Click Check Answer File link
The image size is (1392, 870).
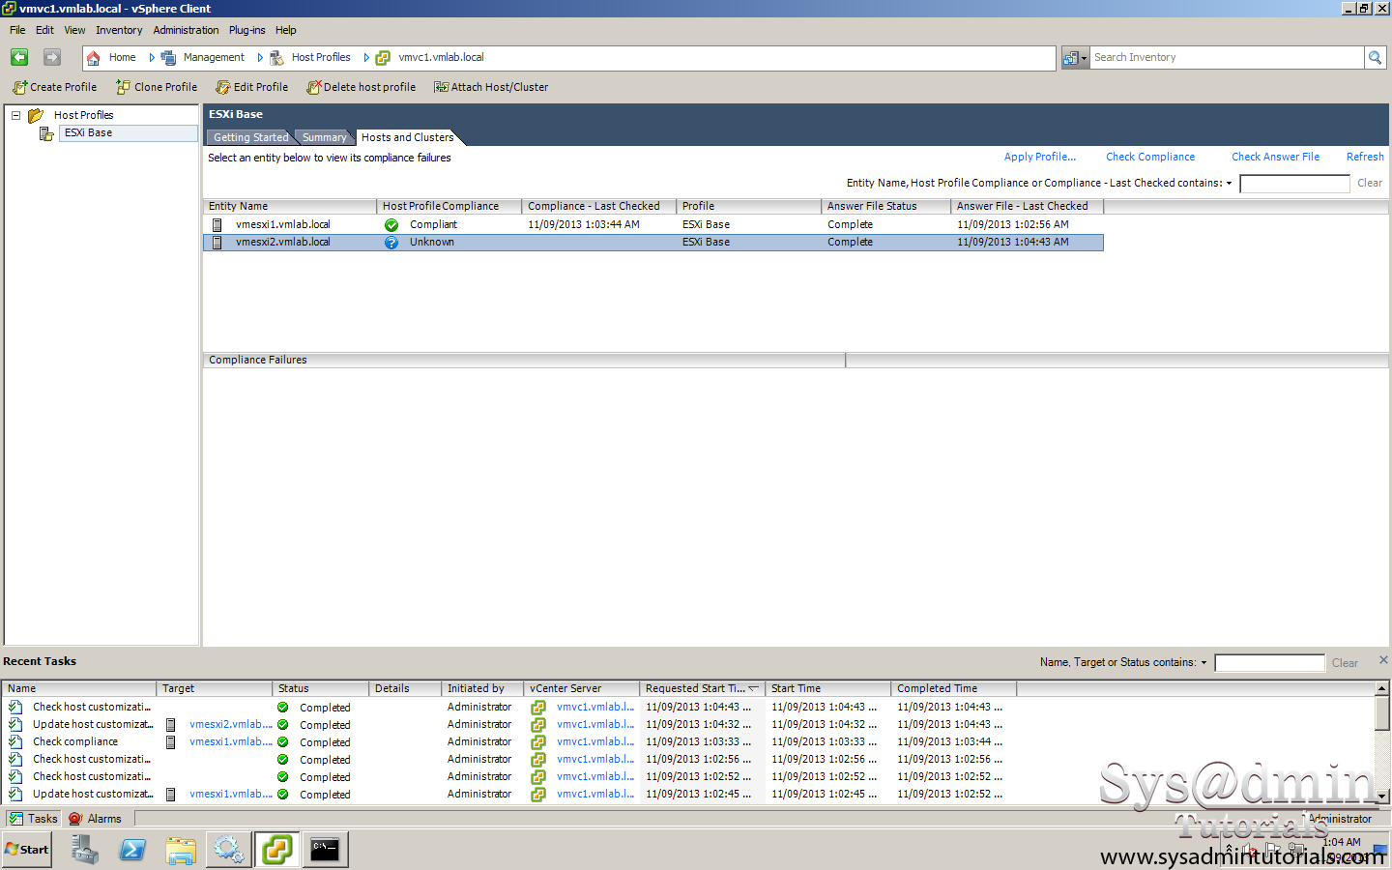pyautogui.click(x=1275, y=157)
